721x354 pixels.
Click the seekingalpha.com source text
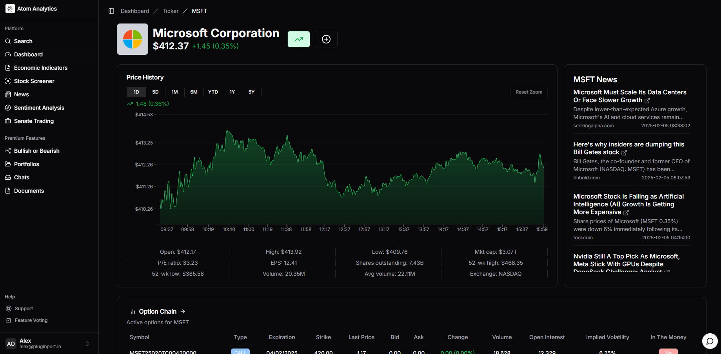click(594, 126)
